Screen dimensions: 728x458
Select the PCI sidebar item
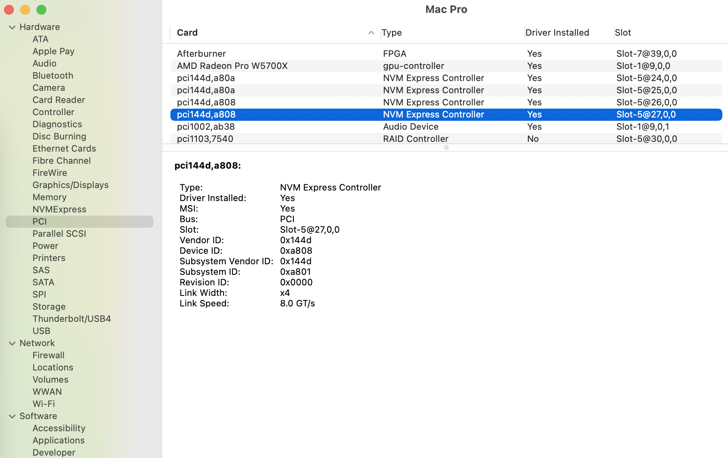(x=80, y=222)
